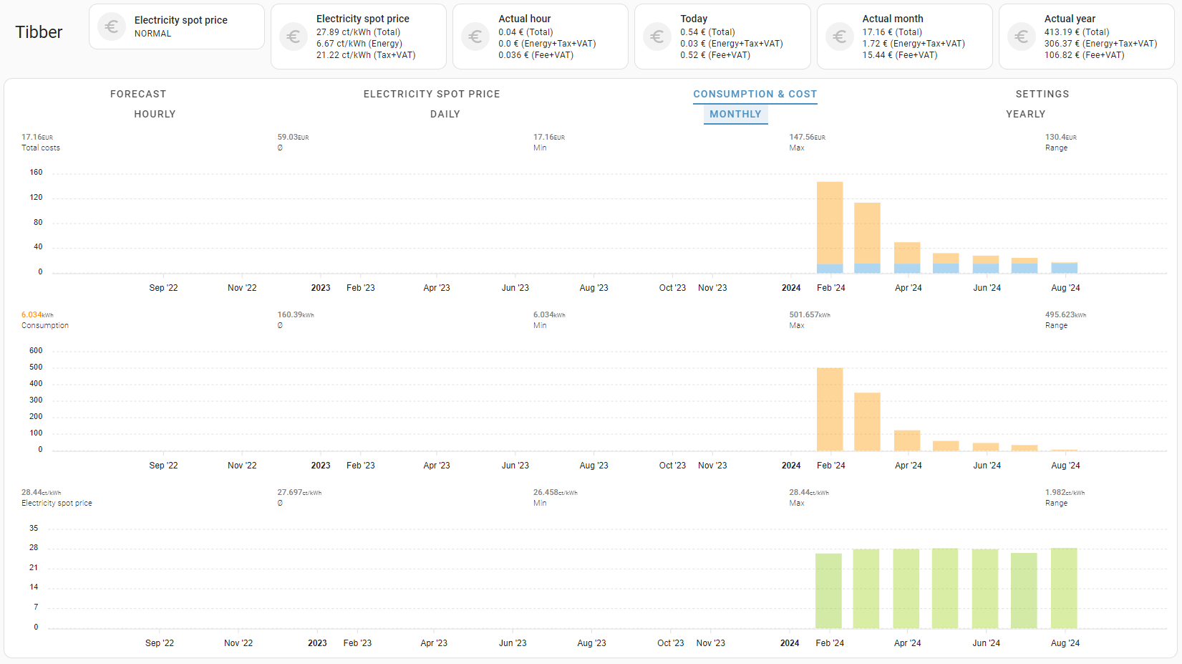Click the 6.034 kWh Consumption value
This screenshot has width=1182, height=664.
tap(37, 314)
